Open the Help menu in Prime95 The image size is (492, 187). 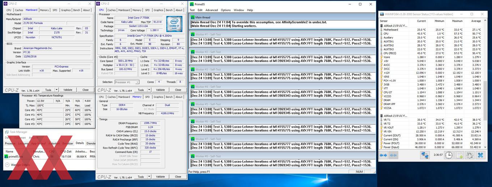coord(250,10)
